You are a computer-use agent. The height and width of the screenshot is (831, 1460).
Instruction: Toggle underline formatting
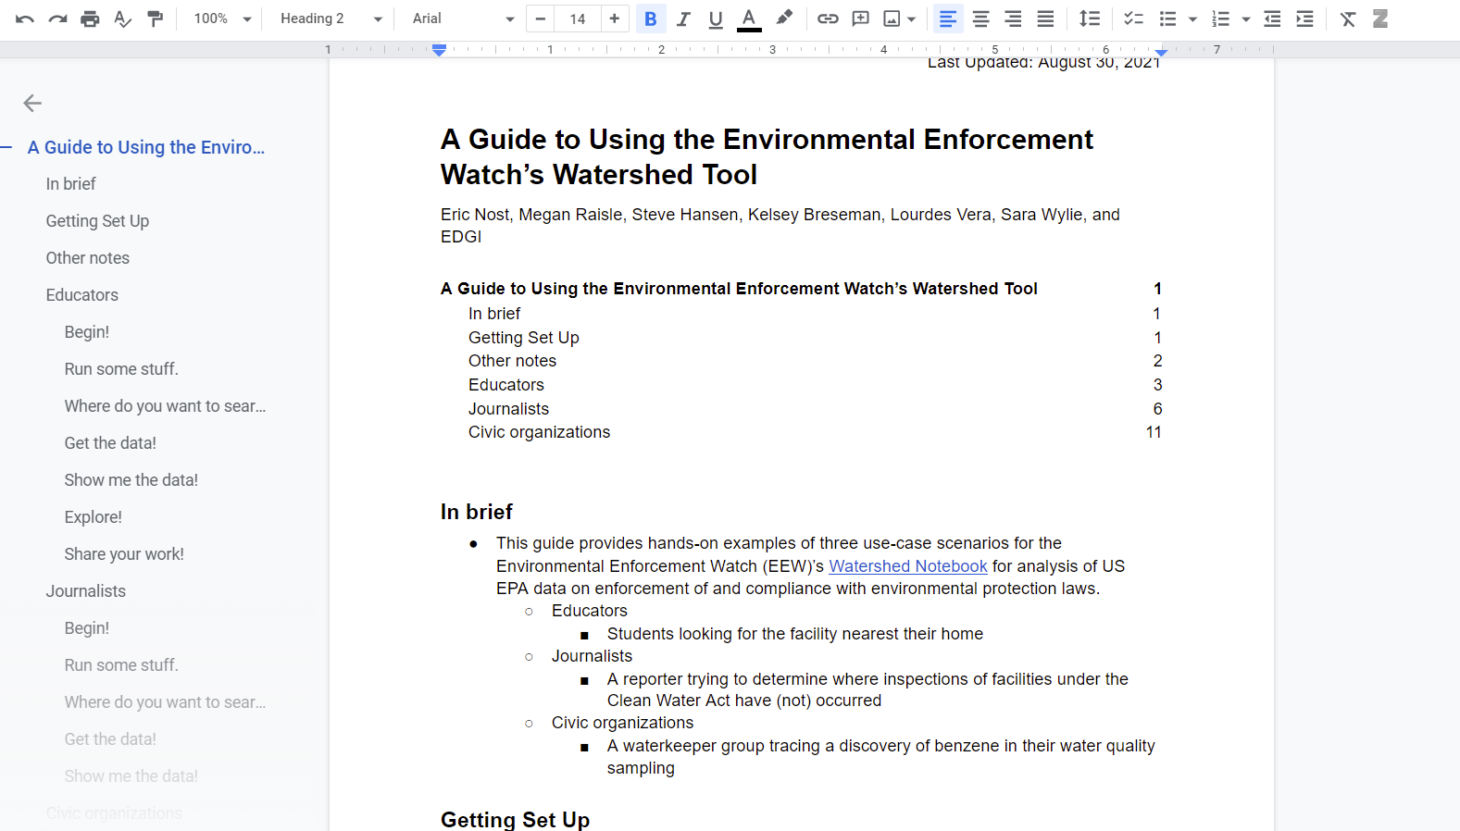click(x=716, y=19)
